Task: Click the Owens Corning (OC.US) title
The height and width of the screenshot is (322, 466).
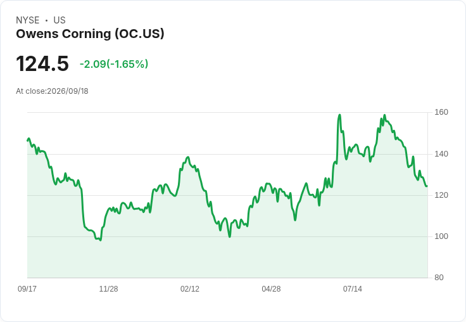Action: (90, 34)
